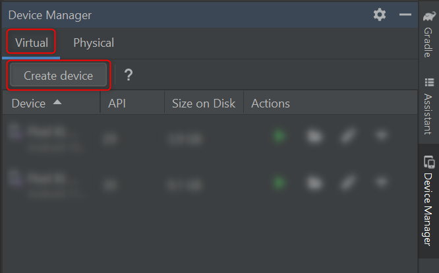Open first device actions dropdown arrow
This screenshot has height=273, width=439.
click(382, 136)
